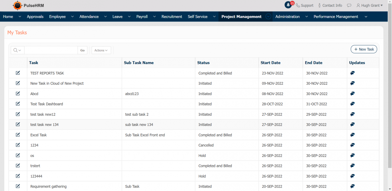Click the Support link in header

pyautogui.click(x=305, y=5)
